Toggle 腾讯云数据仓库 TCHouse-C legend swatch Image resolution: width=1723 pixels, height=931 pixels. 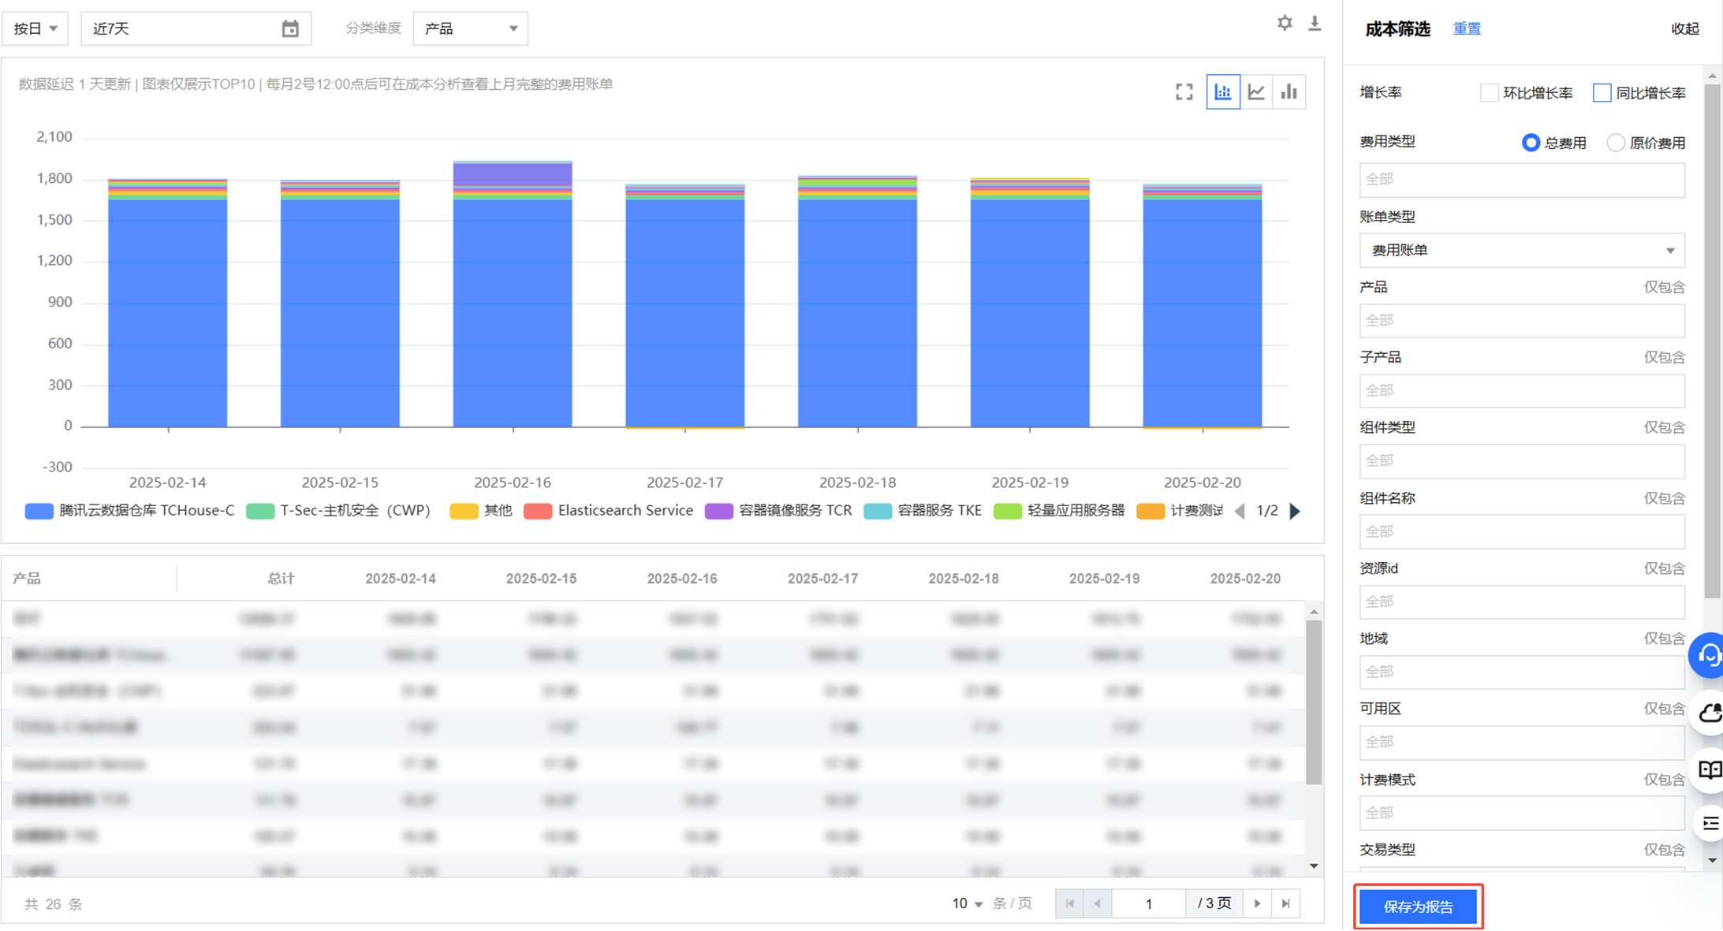pos(39,511)
